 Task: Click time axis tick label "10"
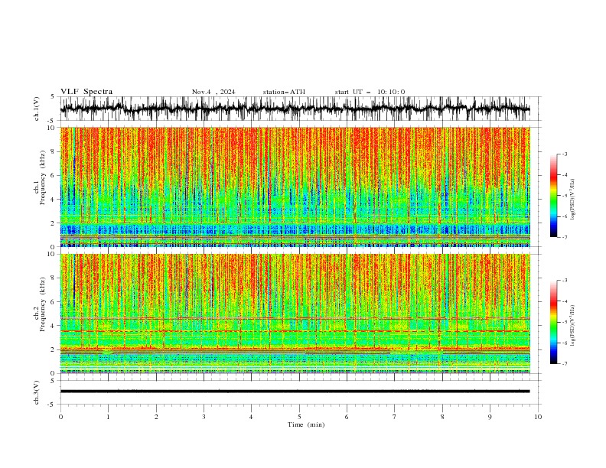pyautogui.click(x=538, y=417)
